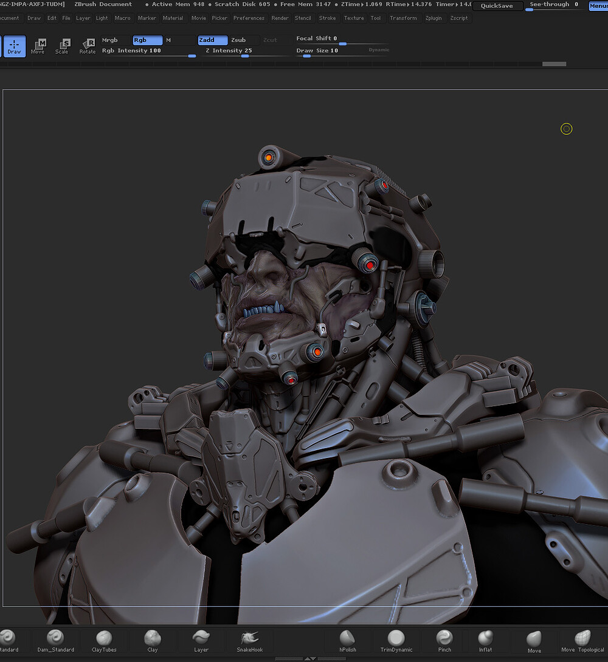The image size is (608, 662).
Task: Open the Movie menu
Action: click(199, 18)
